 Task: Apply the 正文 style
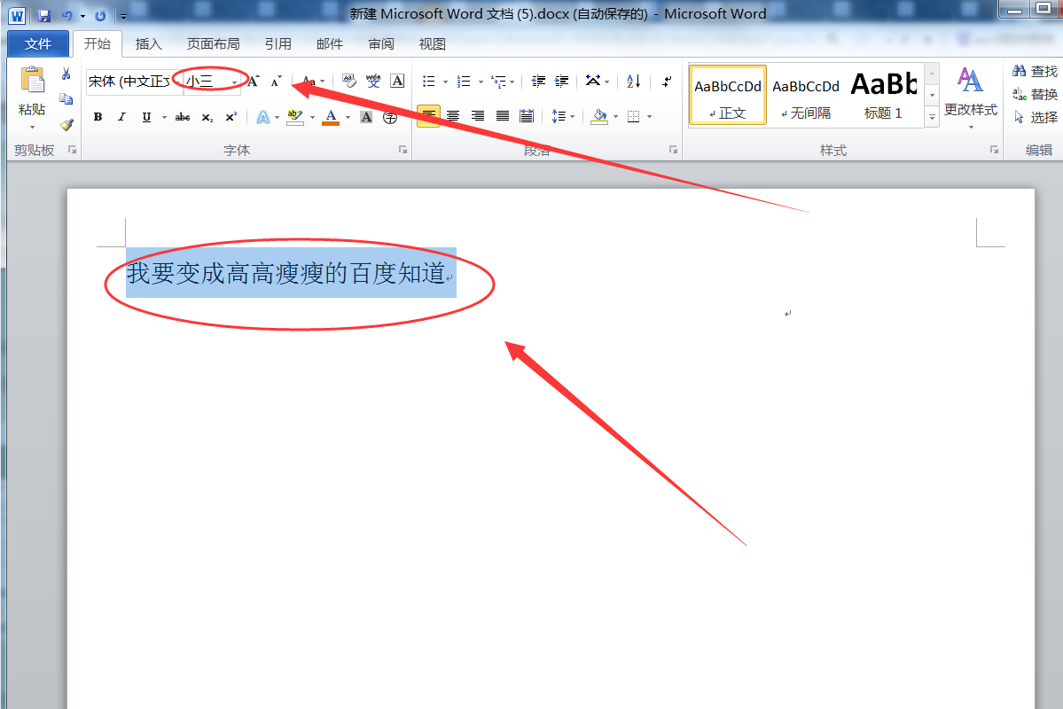tap(727, 95)
